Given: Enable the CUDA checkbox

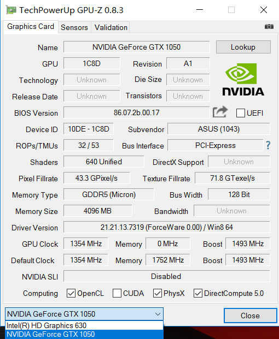Looking at the screenshot, I should tap(117, 293).
